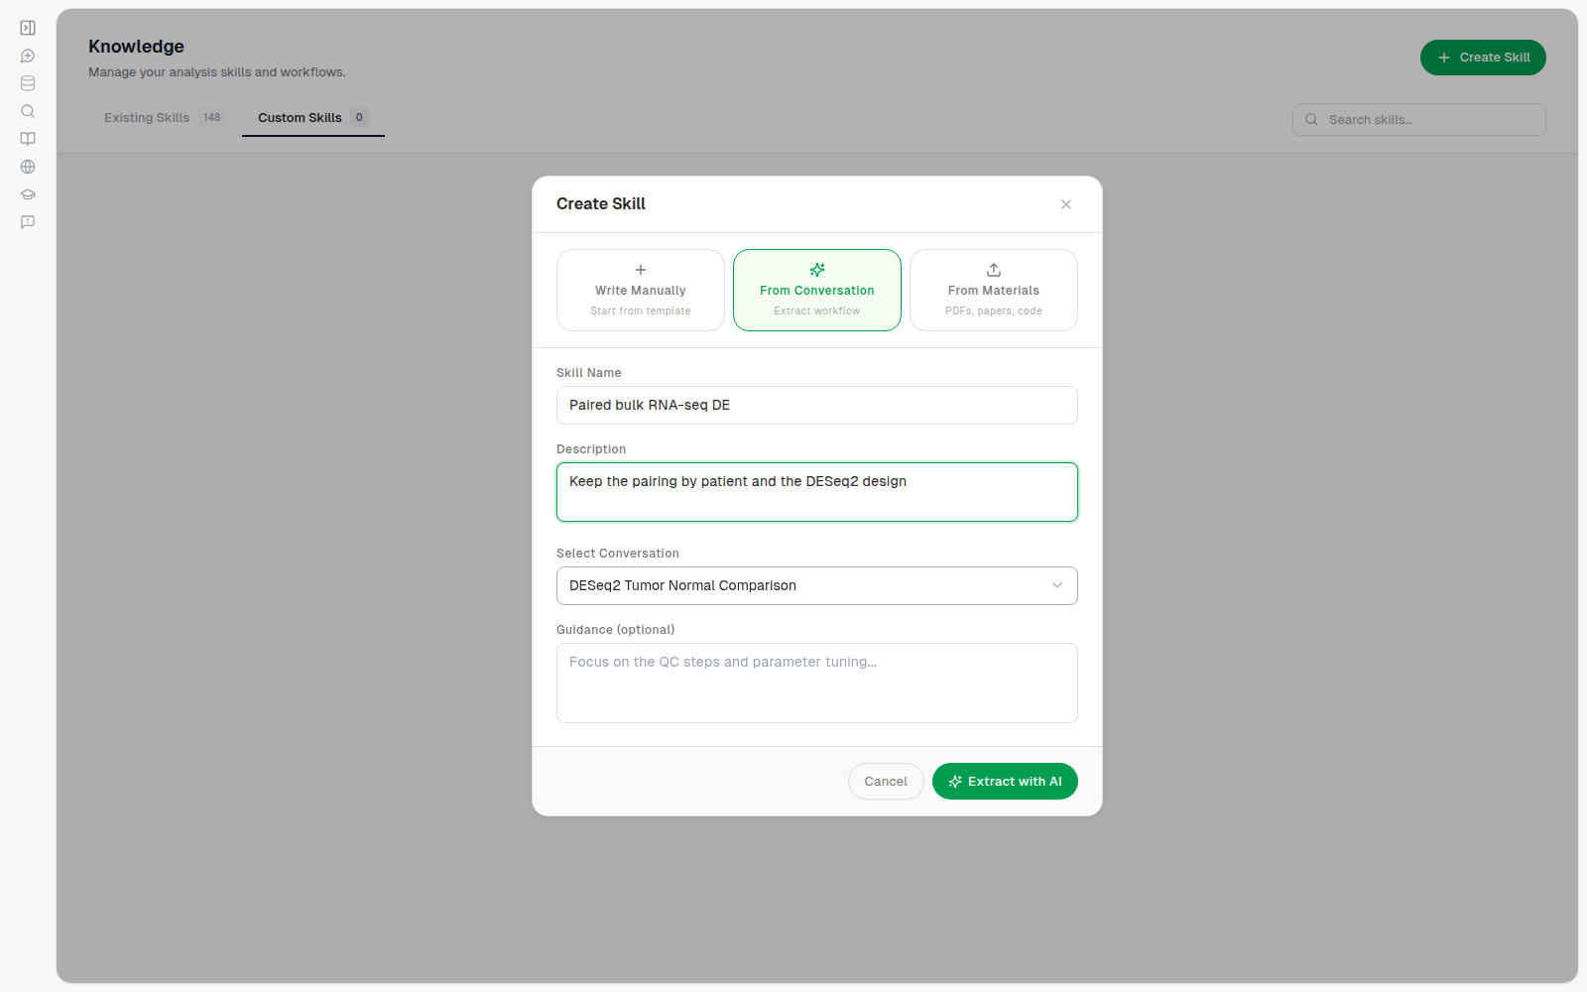1587x992 pixels.
Task: Switch to the Existing Skills tab
Action: 165,117
